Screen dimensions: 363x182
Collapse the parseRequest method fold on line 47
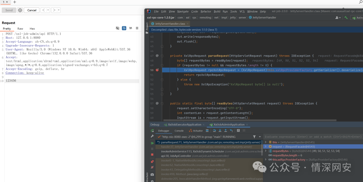162,56
